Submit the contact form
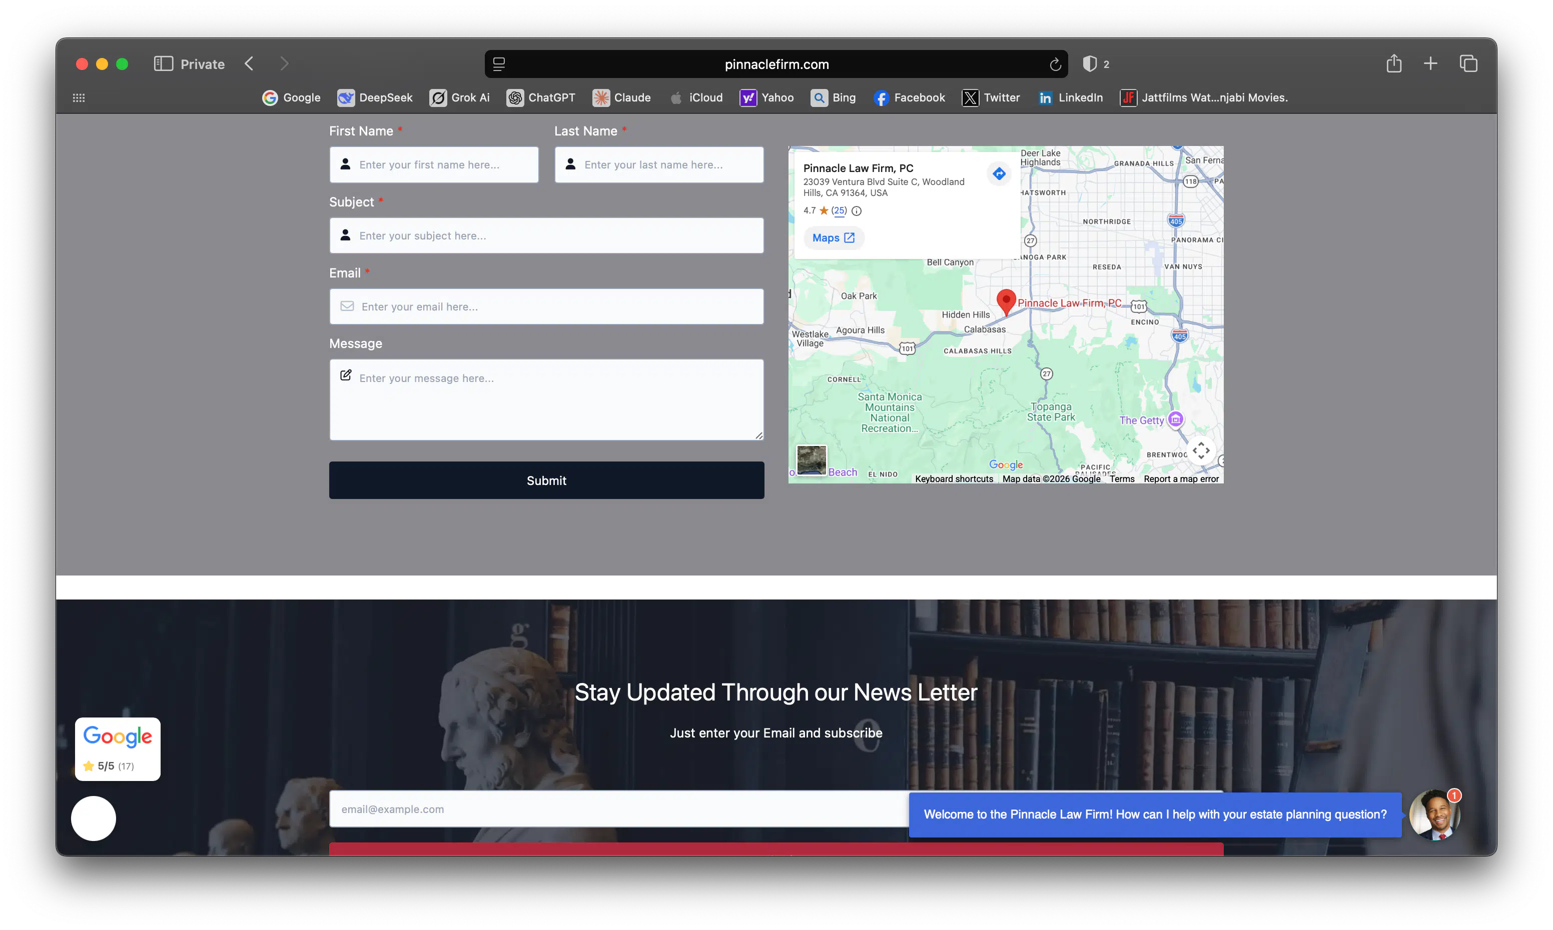The width and height of the screenshot is (1553, 930). click(546, 480)
